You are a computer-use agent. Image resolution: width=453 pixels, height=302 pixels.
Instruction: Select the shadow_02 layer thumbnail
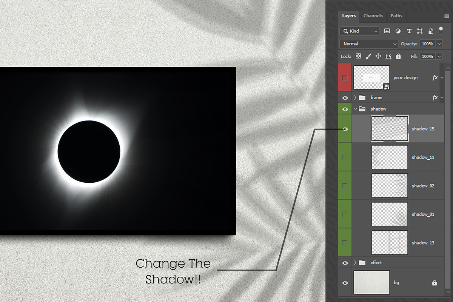click(x=390, y=186)
